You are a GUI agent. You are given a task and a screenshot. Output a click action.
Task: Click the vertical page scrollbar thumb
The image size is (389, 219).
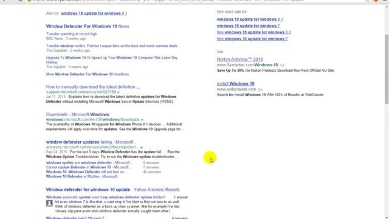[387, 69]
